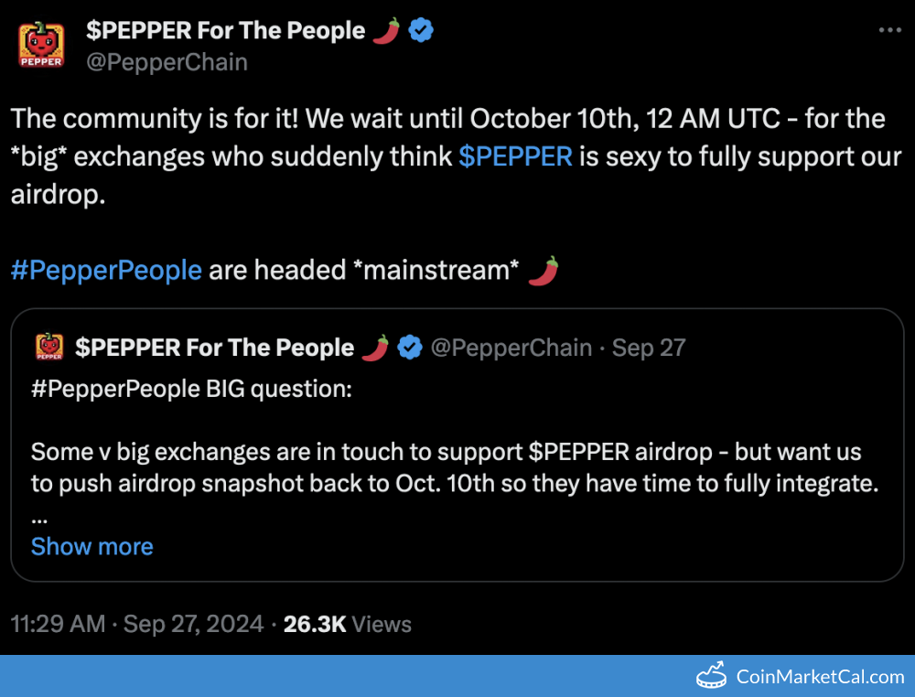Click the small avatar in the quoted tweet

tap(49, 348)
